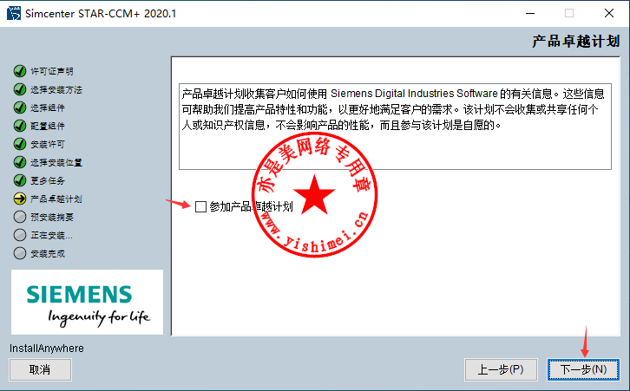
Task: Select the 选择安装方法 step label
Action: [56, 89]
